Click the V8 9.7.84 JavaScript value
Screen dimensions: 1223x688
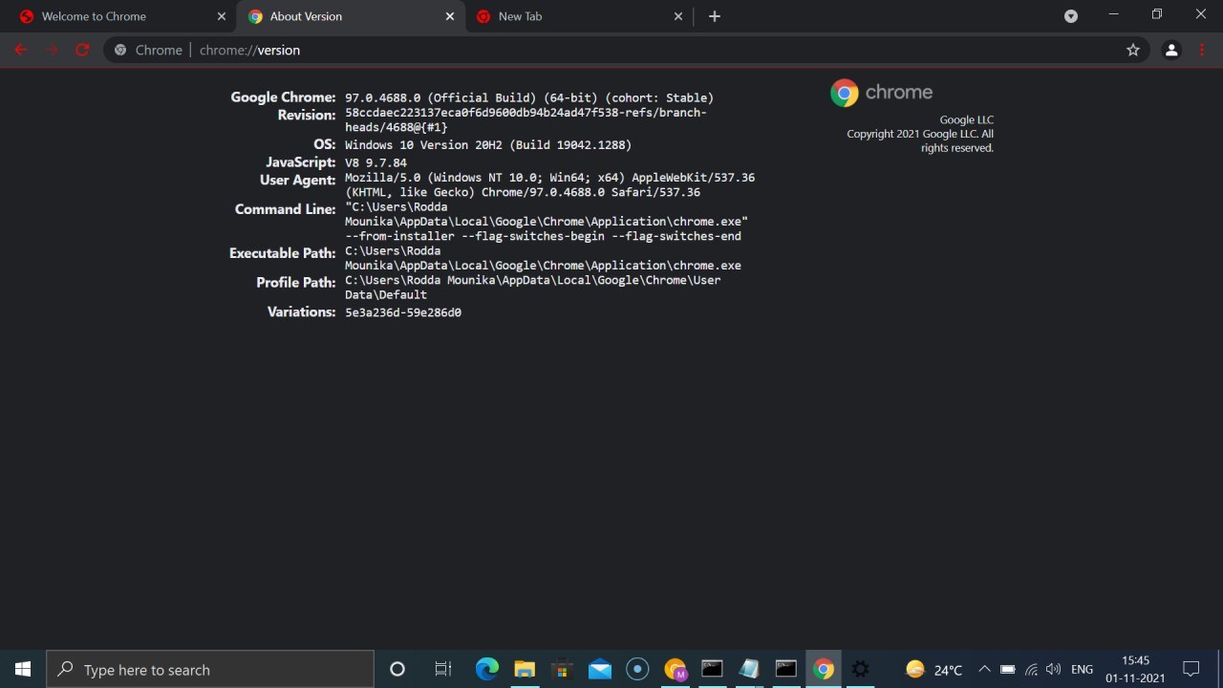[x=375, y=162]
